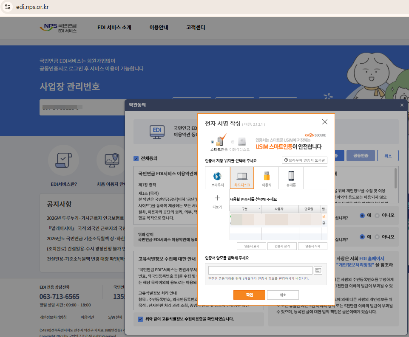Choose 휴대폰 storage for certificate

(x=291, y=178)
